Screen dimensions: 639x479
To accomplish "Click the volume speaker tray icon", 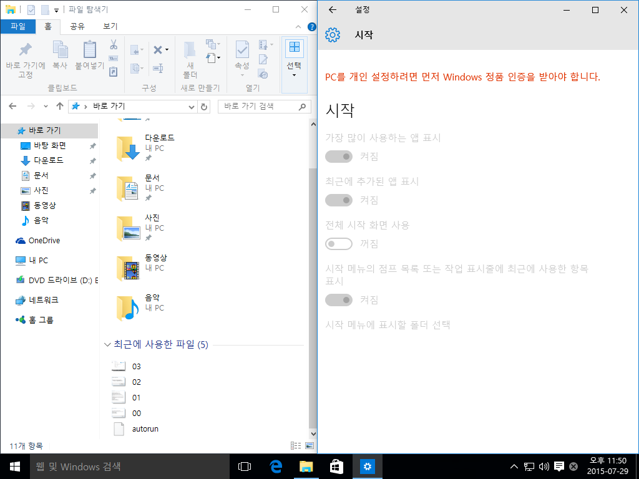I will point(544,467).
